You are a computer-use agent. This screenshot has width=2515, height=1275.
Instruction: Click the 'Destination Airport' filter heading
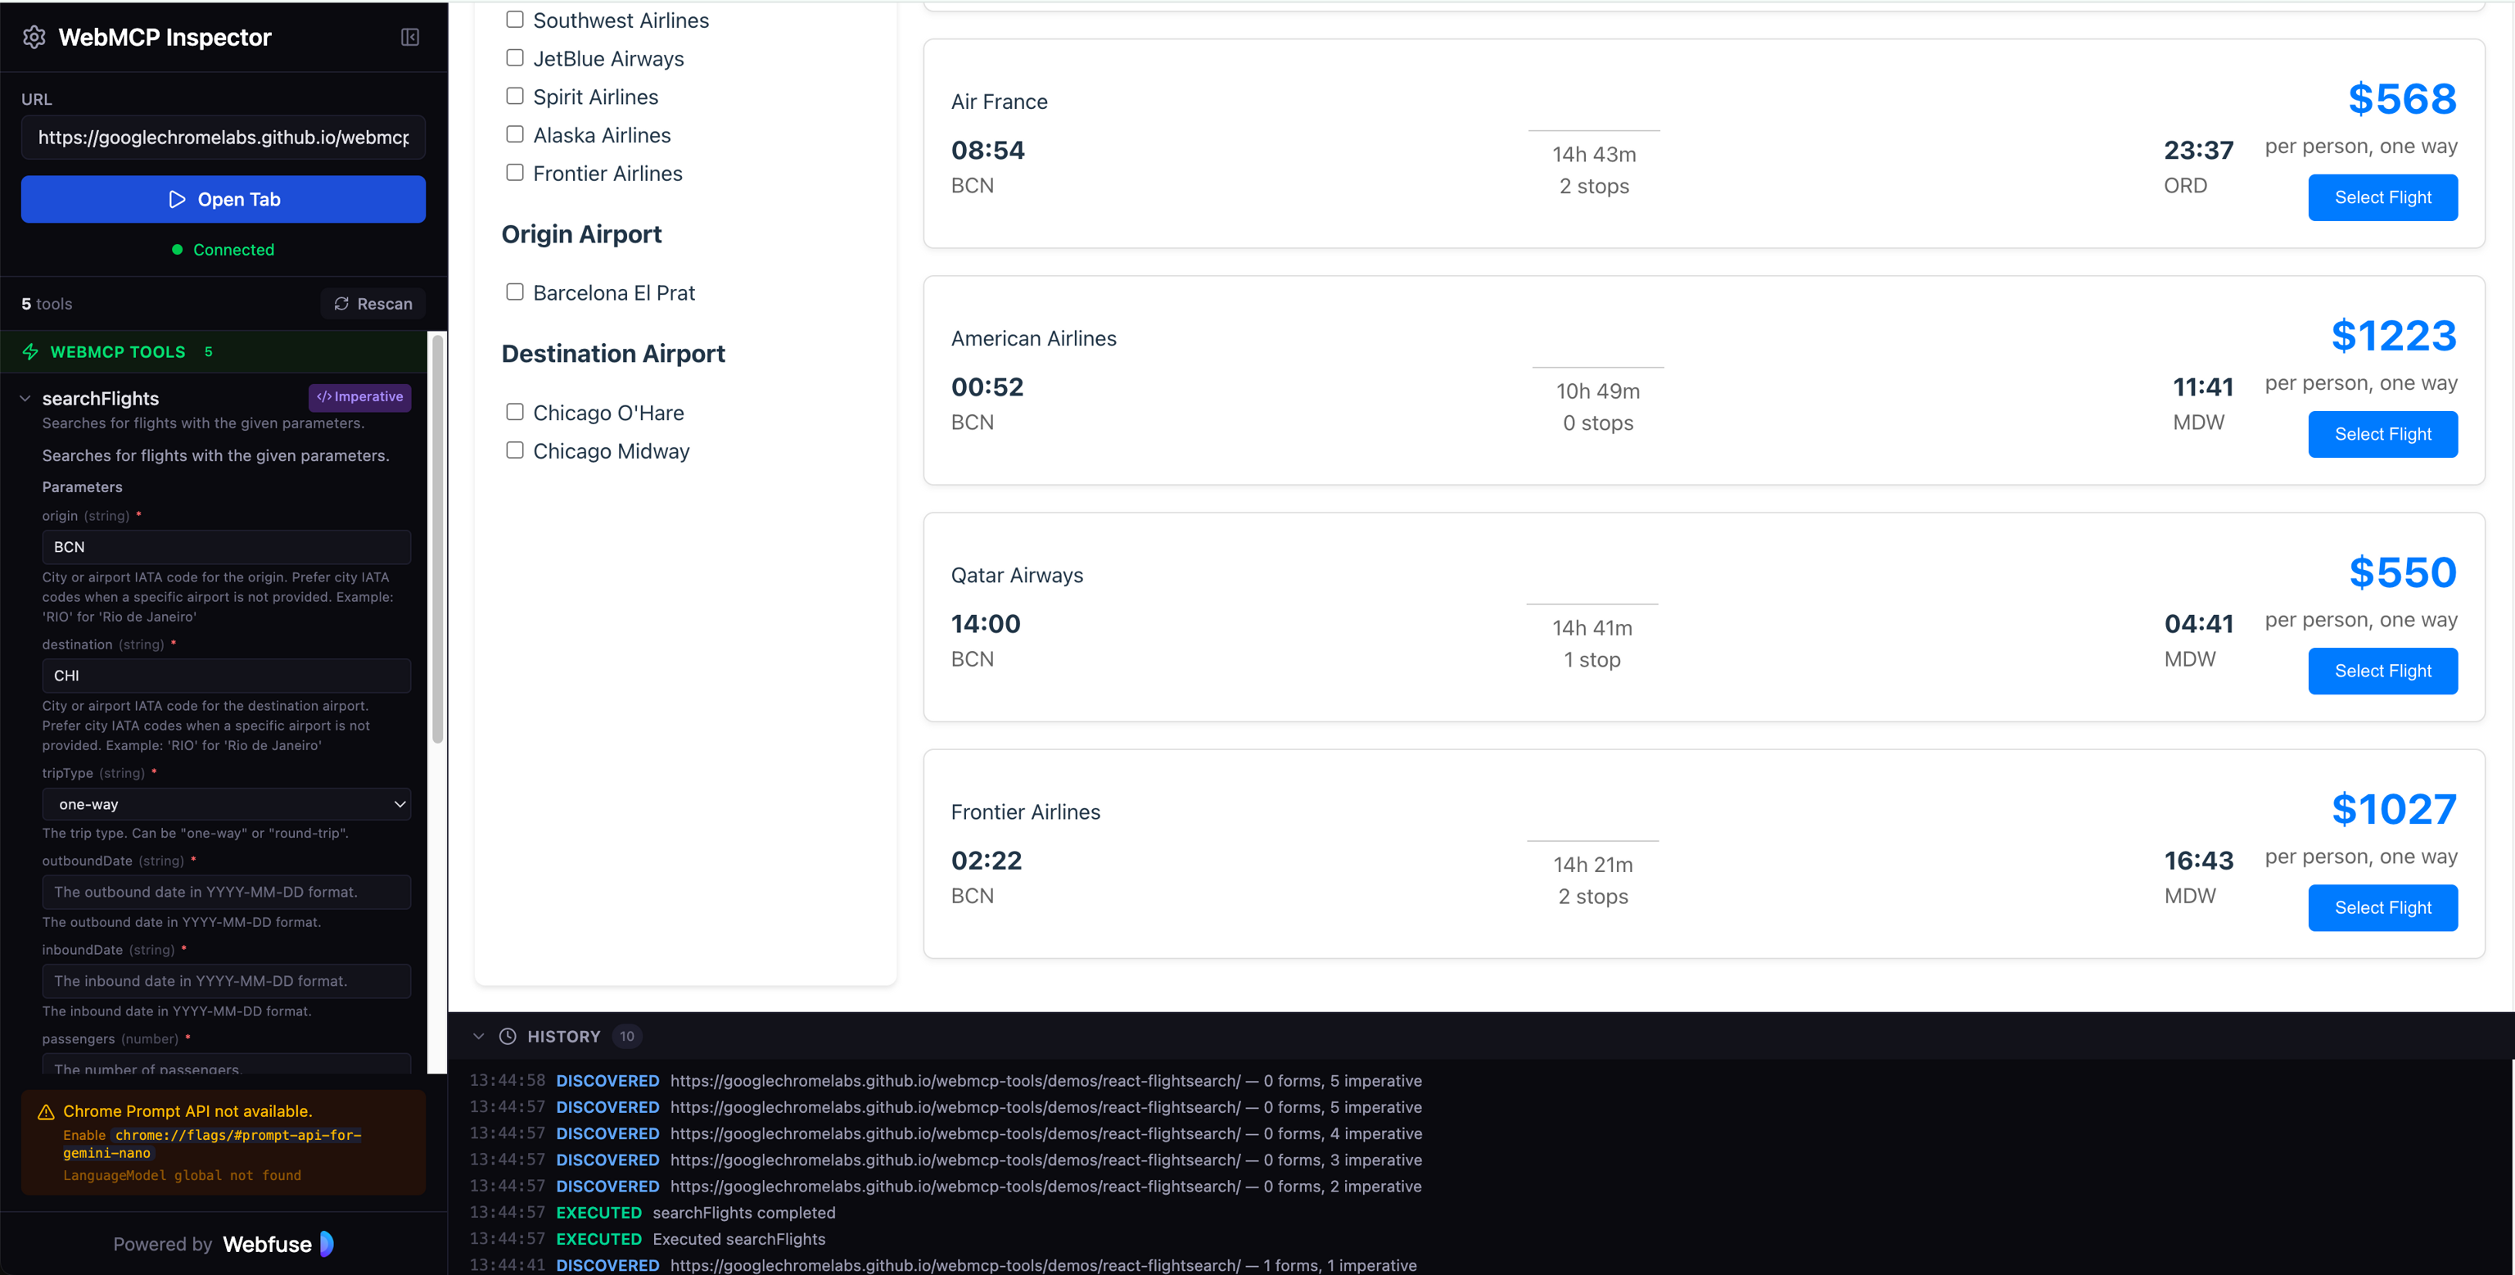tap(613, 354)
